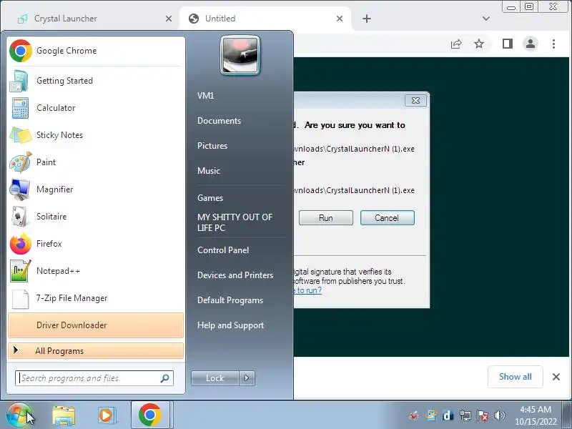Open 7-Zip File Manager
This screenshot has width=572, height=429.
[96, 298]
